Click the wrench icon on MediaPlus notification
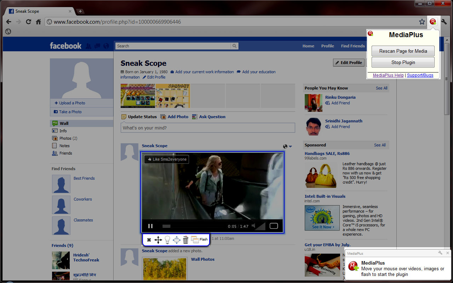 440,253
